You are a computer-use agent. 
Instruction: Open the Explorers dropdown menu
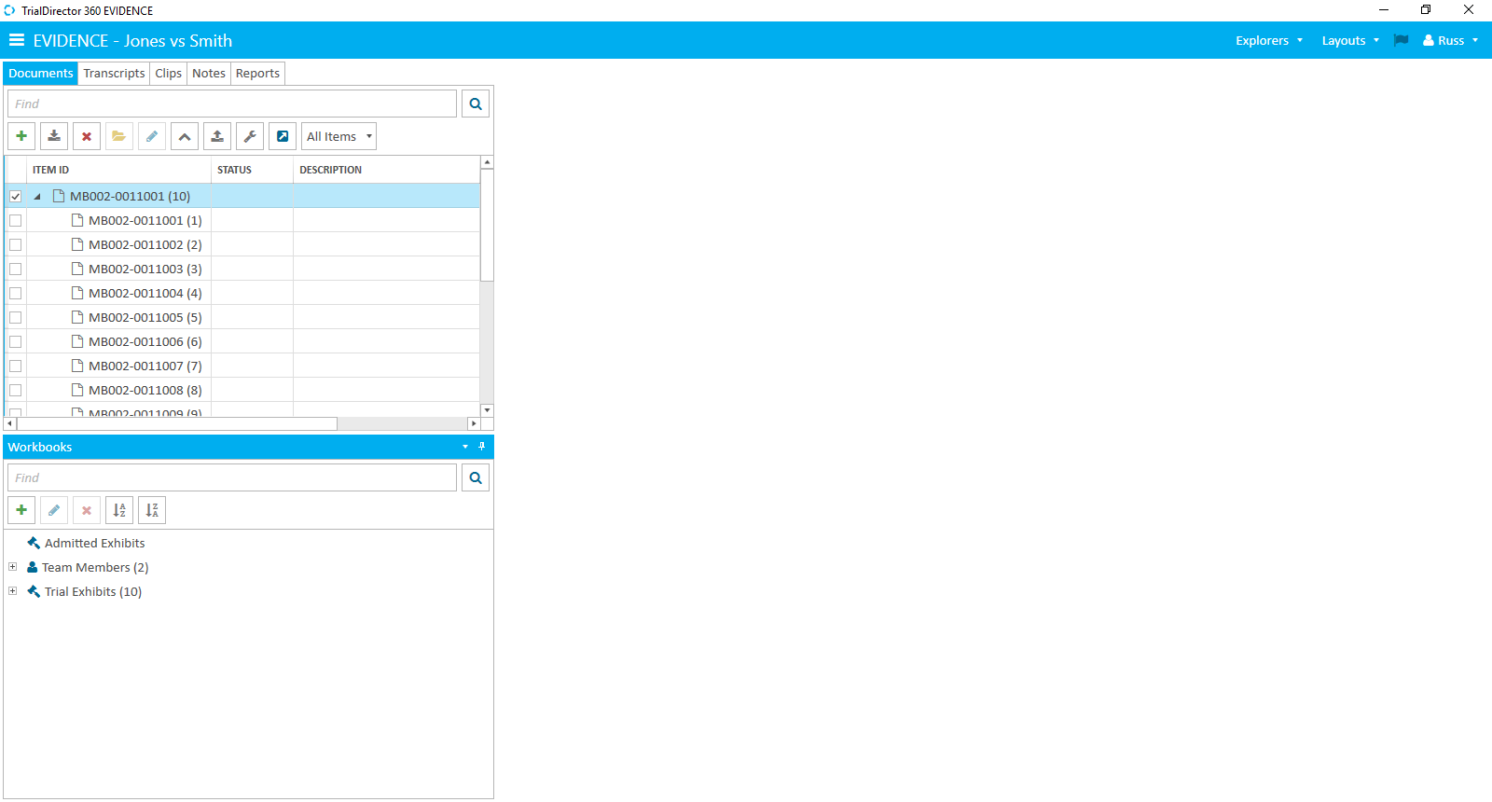[x=1268, y=40]
